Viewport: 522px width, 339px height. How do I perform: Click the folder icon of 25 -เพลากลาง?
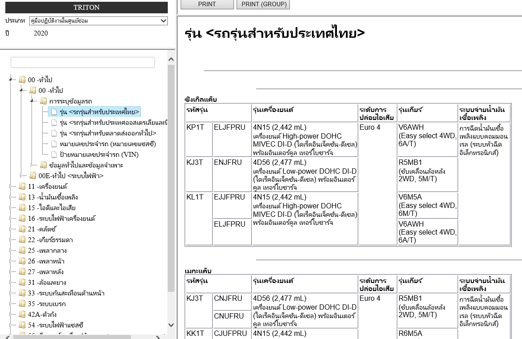tap(22, 250)
